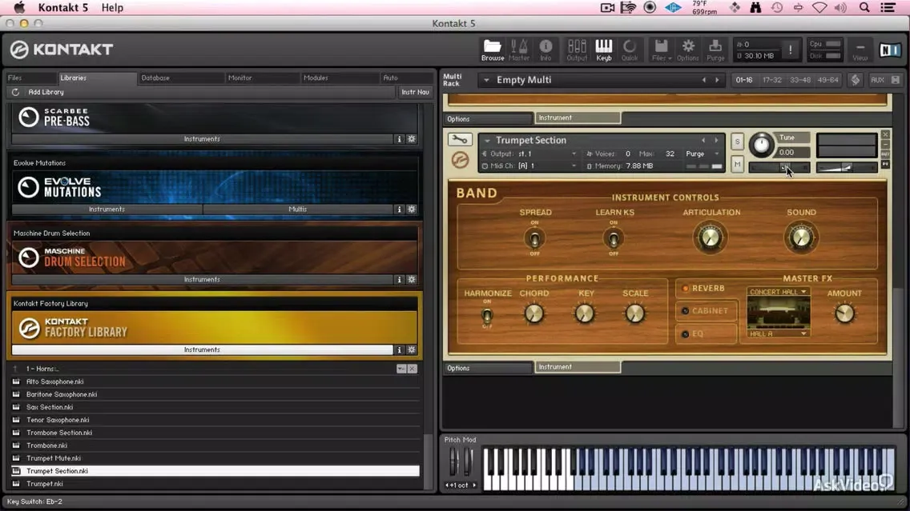Adjust the Trumpet Section volume slider

coord(846,167)
